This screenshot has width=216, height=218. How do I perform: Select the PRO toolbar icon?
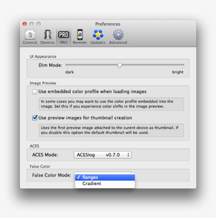click(x=63, y=37)
